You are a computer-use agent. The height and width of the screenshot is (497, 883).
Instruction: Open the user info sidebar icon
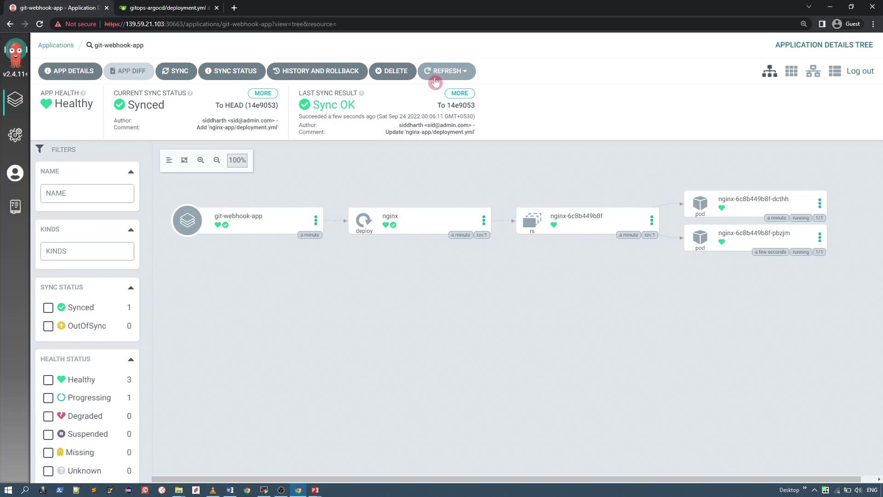click(x=15, y=173)
